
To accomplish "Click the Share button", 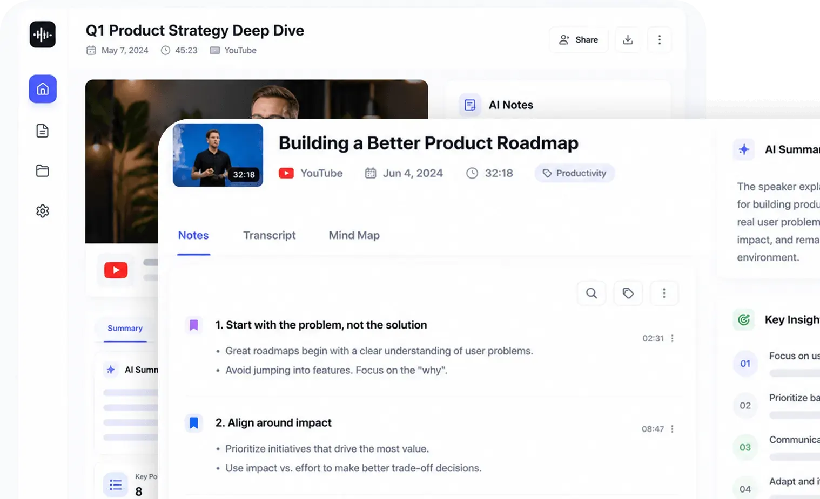I will pyautogui.click(x=579, y=40).
